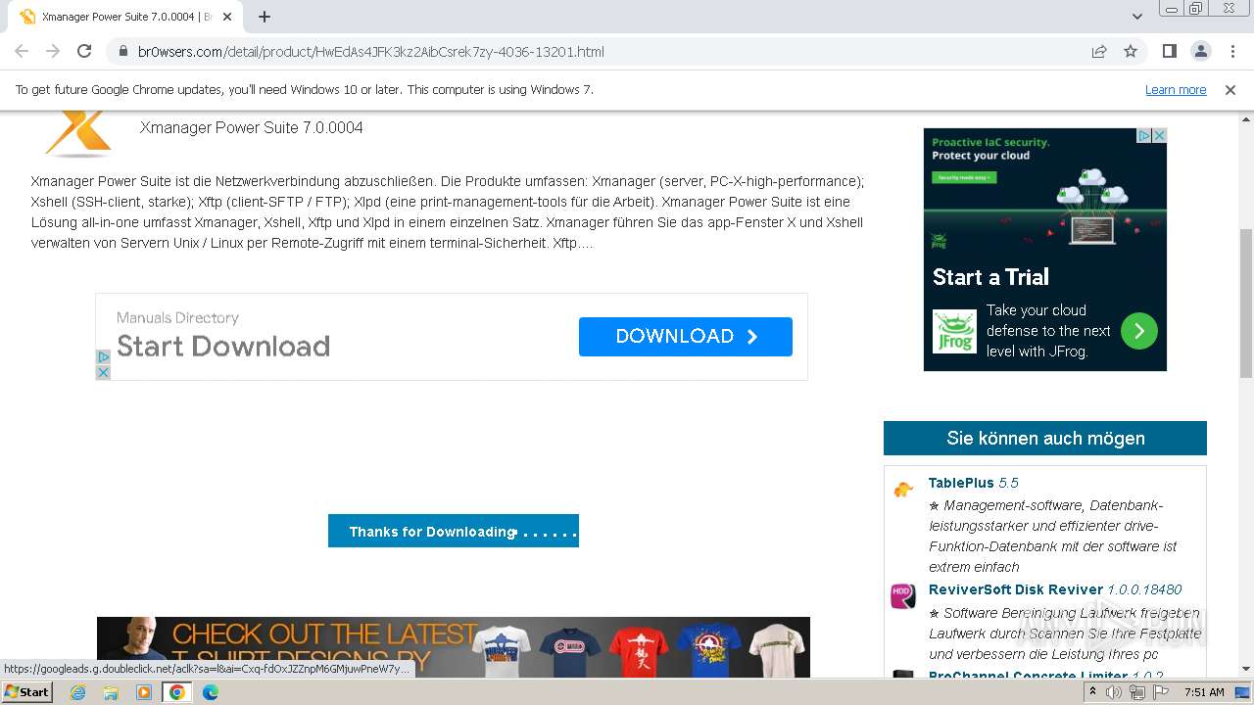
Task: Click Sie können auch mögen header
Action: pyautogui.click(x=1045, y=439)
